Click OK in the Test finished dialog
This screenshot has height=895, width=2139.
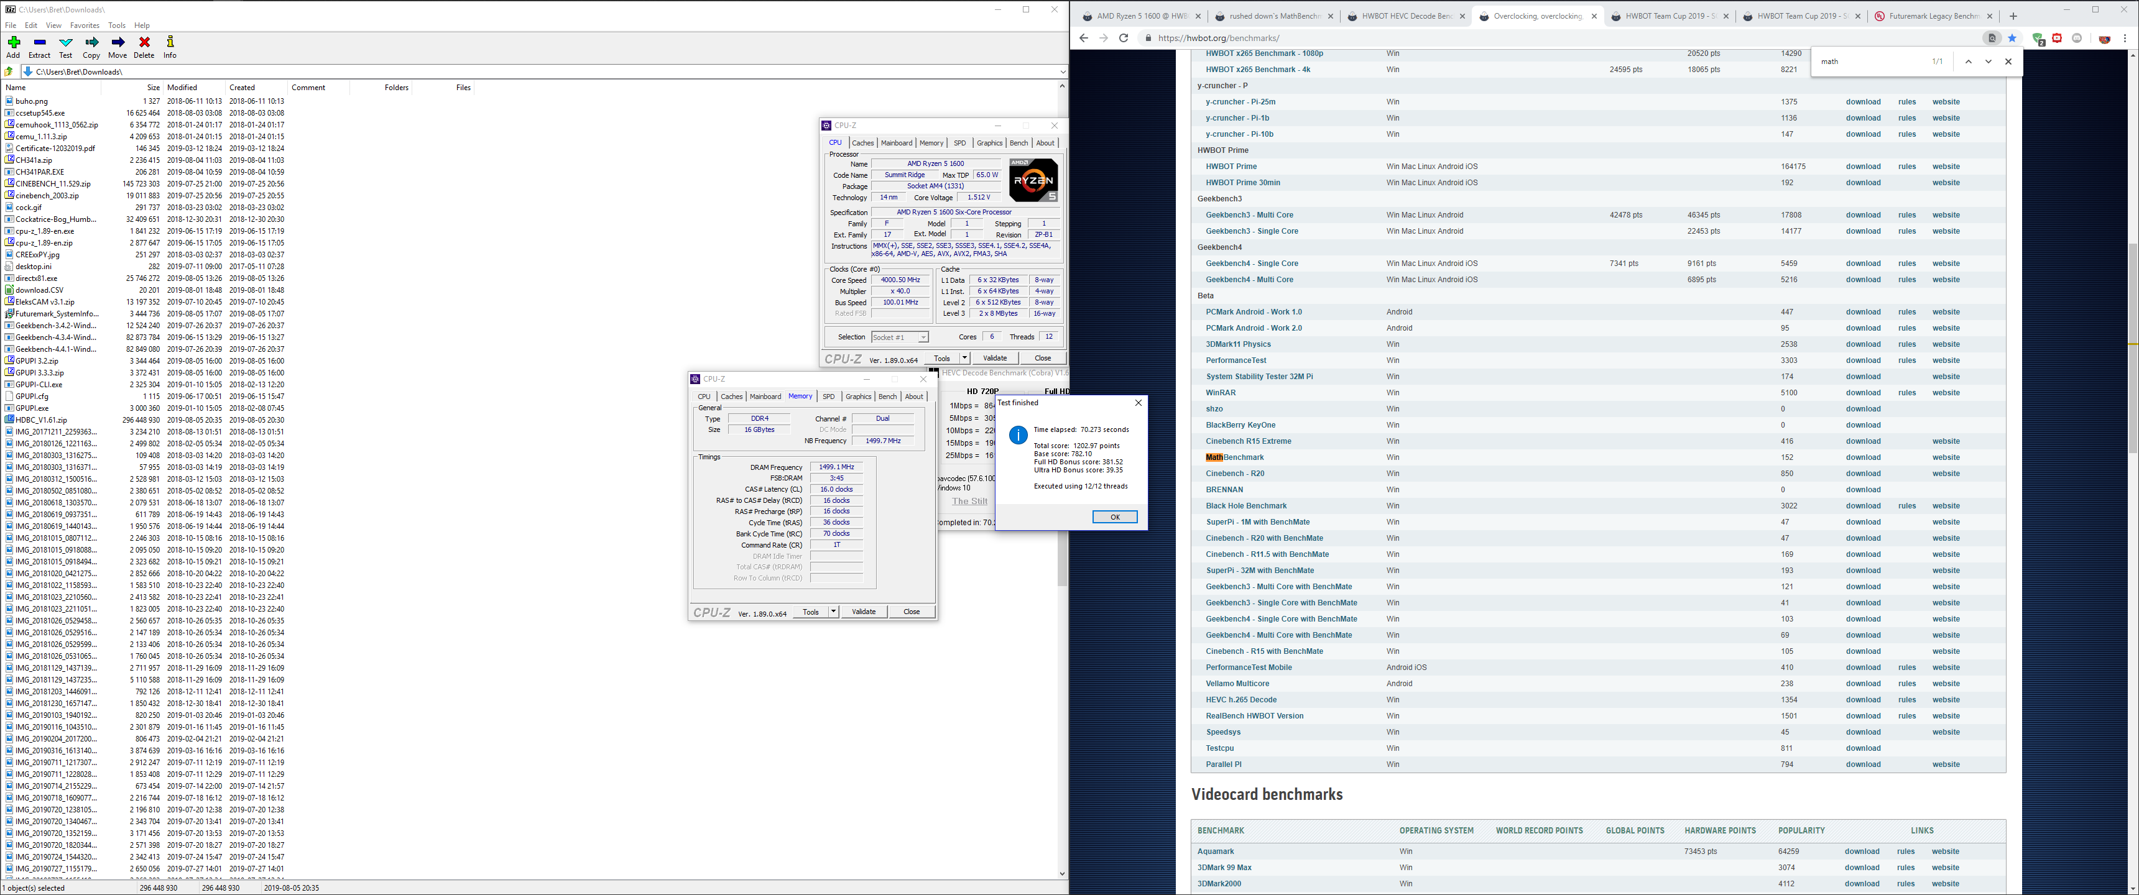coord(1114,517)
